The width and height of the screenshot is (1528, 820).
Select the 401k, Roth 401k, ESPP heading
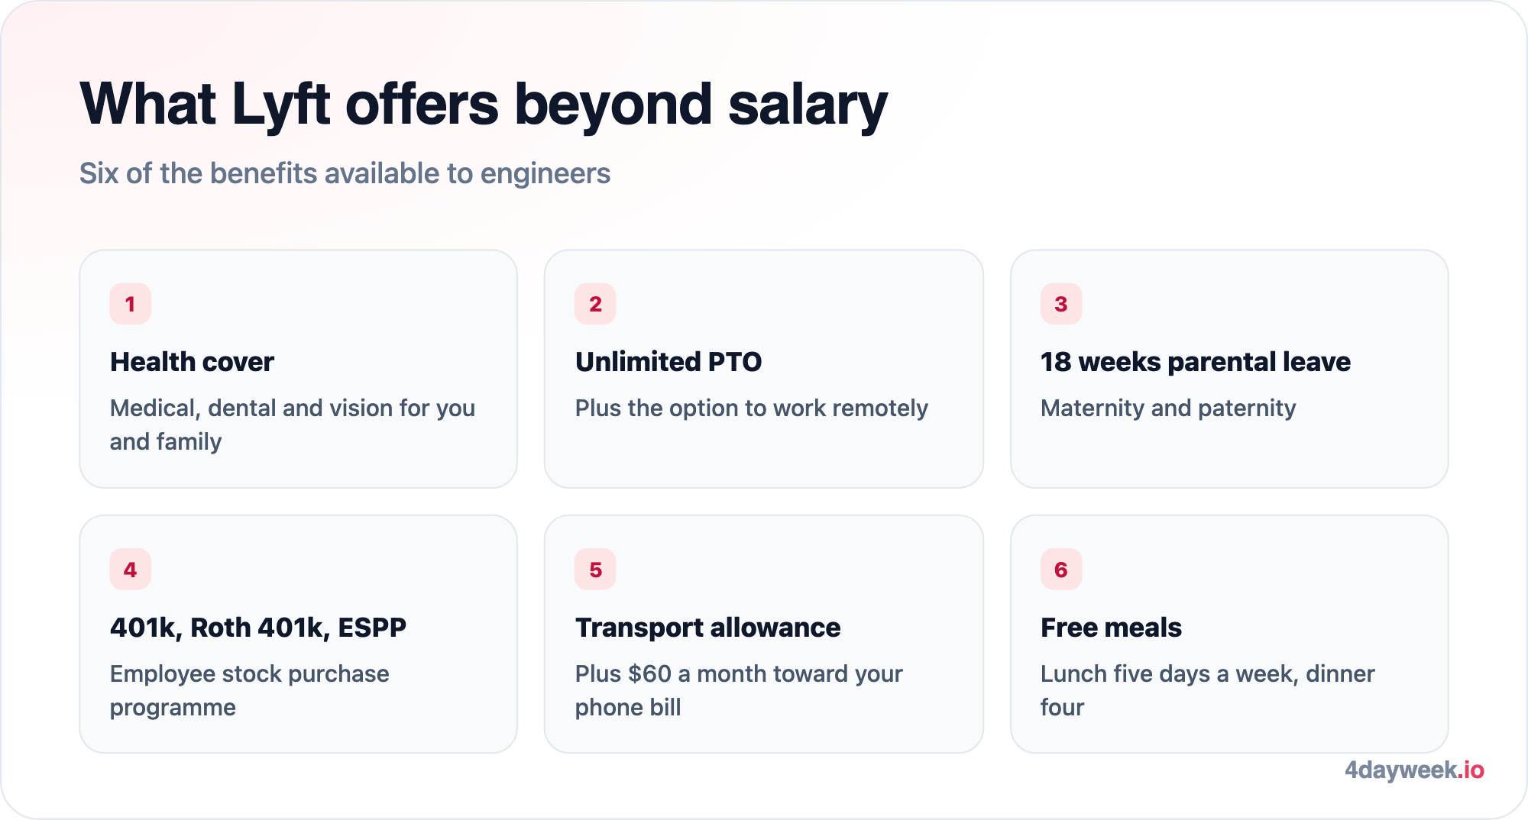point(258,628)
